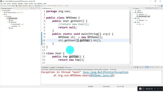Screen dimensions: 163x92
Task: Click 'return null;' on line 6
Action: coord(67,27)
